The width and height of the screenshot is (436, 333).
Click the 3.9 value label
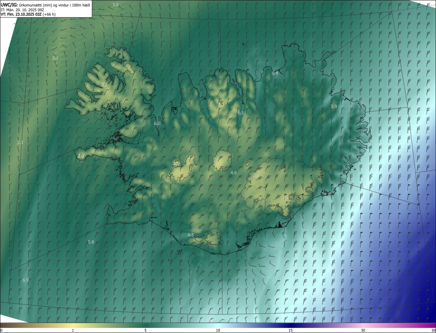pos(334,107)
